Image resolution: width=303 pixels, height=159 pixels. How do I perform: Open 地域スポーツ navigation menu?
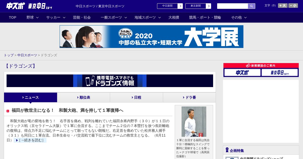tap(145, 17)
